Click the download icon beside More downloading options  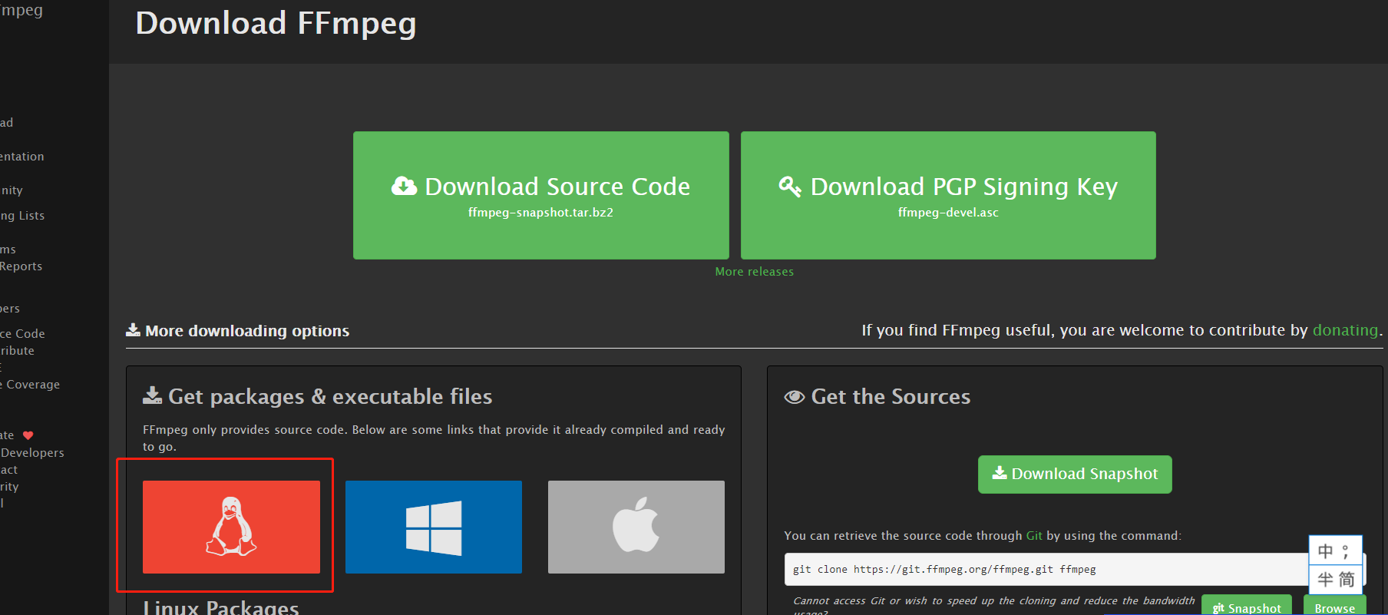point(133,330)
